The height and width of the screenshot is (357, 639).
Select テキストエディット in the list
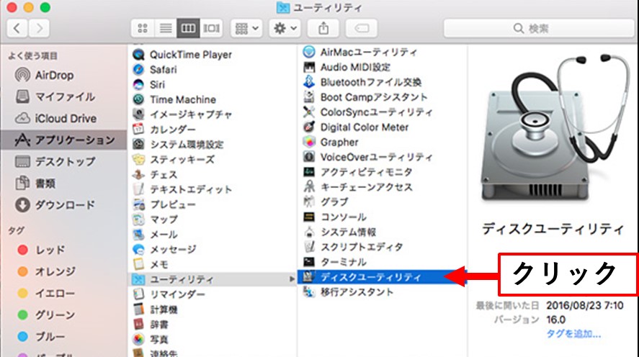[191, 190]
